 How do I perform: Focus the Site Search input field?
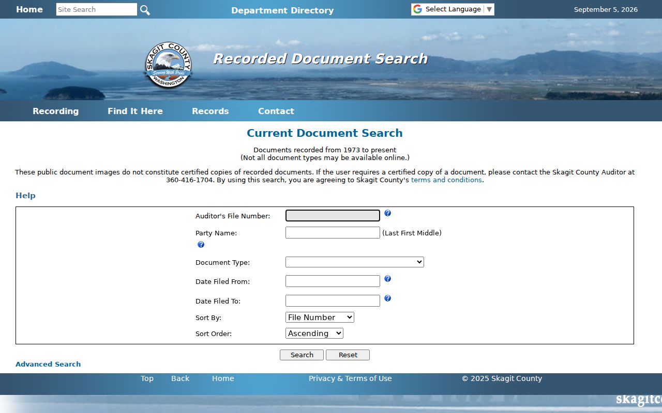pyautogui.click(x=97, y=9)
